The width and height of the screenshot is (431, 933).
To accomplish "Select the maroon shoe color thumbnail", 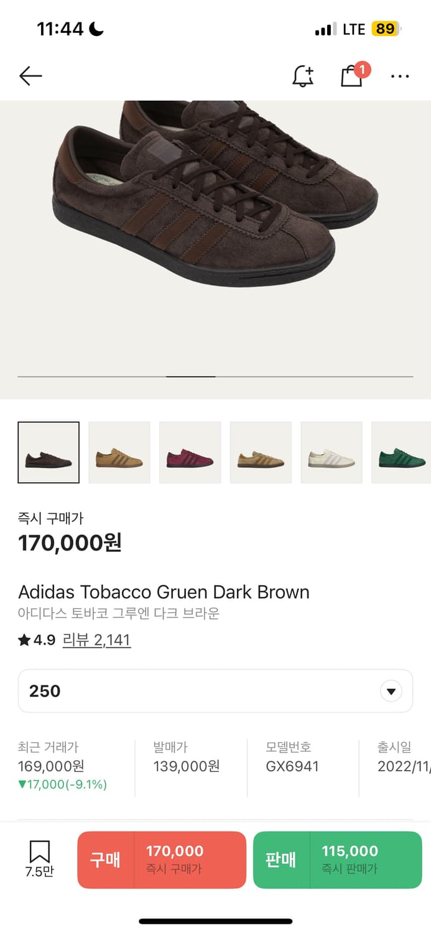I will [190, 452].
